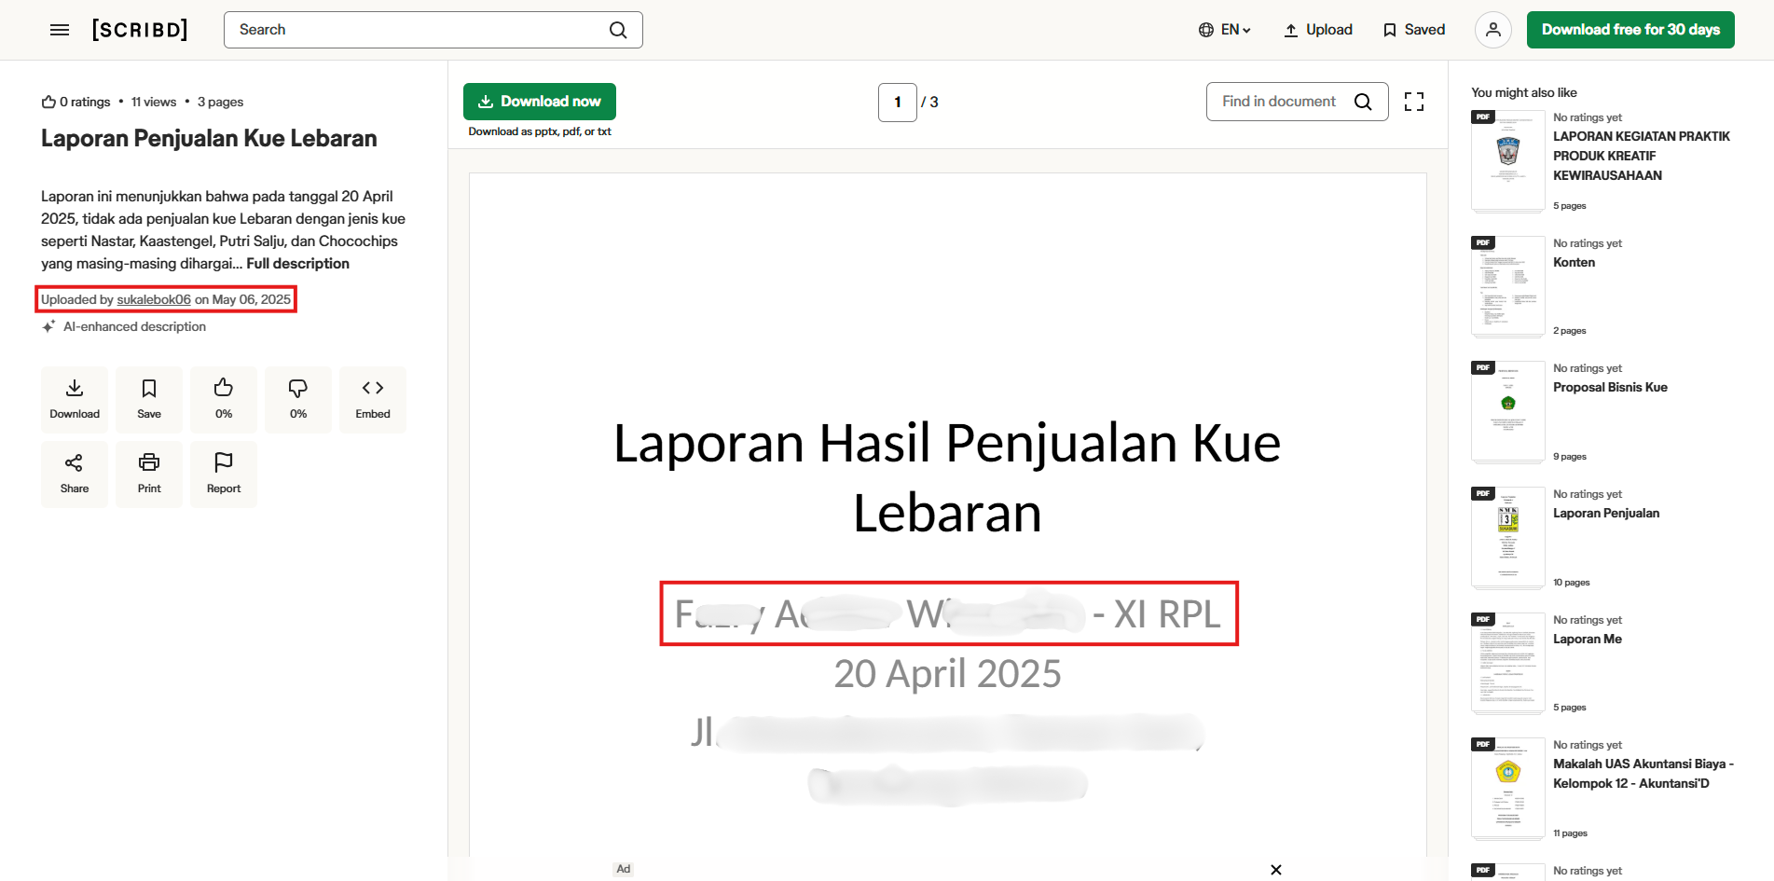Image resolution: width=1774 pixels, height=881 pixels.
Task: Share this document
Action: [x=75, y=475]
